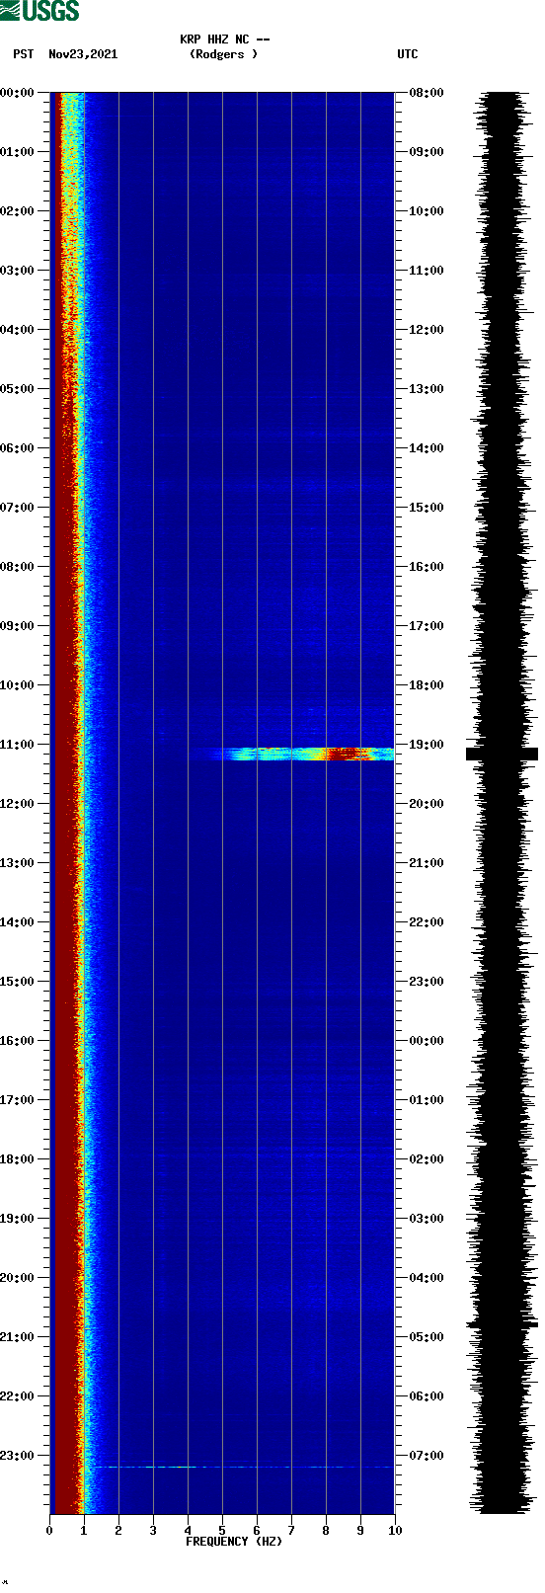Click the 5 Hz frequency tick label
This screenshot has height=1593, width=545.
pos(222,1531)
